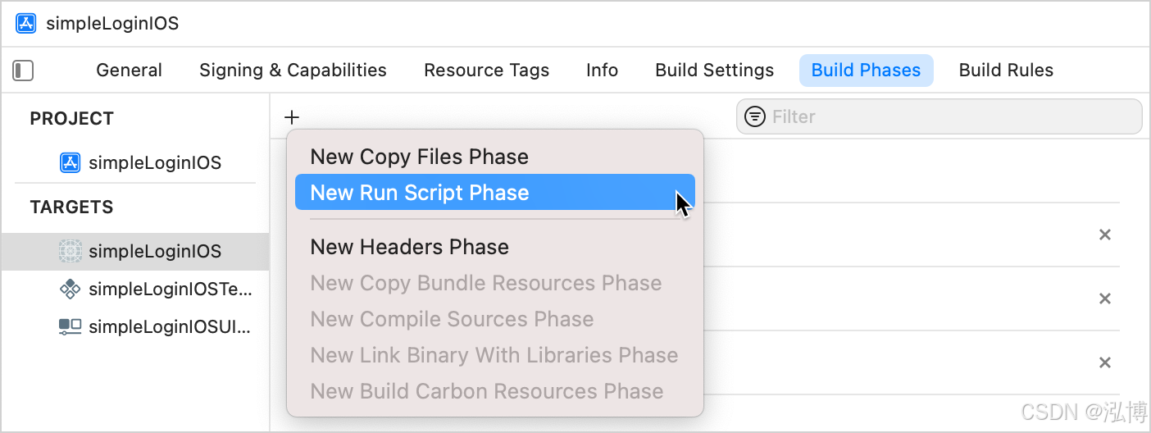The height and width of the screenshot is (433, 1151).
Task: Click the plus button to add build phase
Action: point(292,117)
